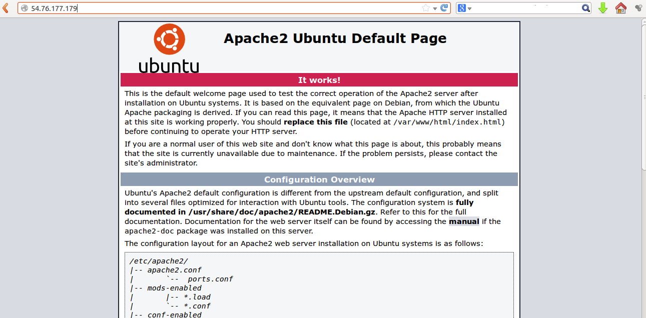Viewport: 646px width, 318px height.
Task: Click the 'Apache2 Ubuntu Default Page' heading
Action: click(335, 38)
